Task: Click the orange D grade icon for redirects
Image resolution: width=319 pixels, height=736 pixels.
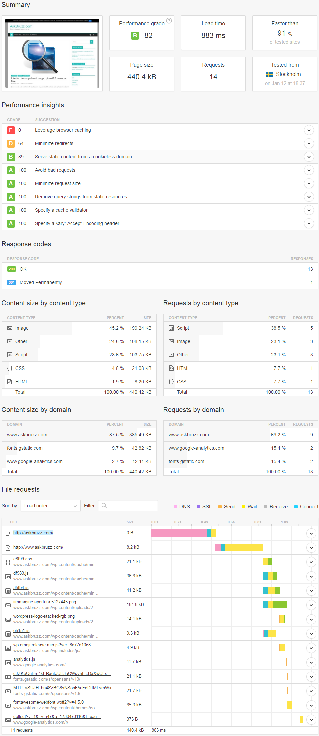Action: 11,143
